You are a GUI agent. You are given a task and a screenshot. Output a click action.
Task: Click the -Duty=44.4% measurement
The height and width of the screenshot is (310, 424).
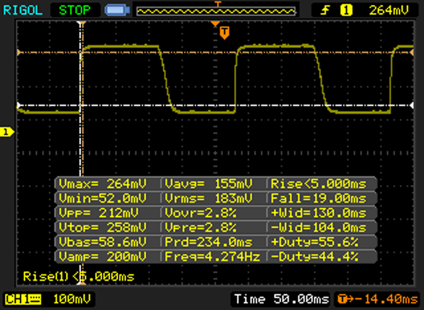click(x=314, y=256)
